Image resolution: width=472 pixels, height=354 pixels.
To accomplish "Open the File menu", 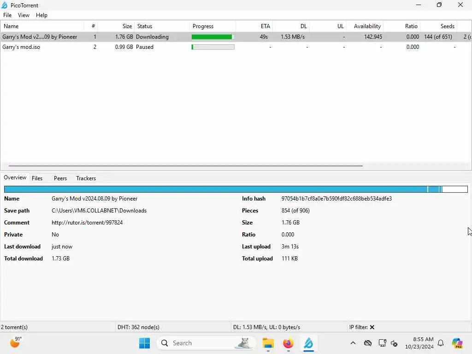I will (x=7, y=15).
